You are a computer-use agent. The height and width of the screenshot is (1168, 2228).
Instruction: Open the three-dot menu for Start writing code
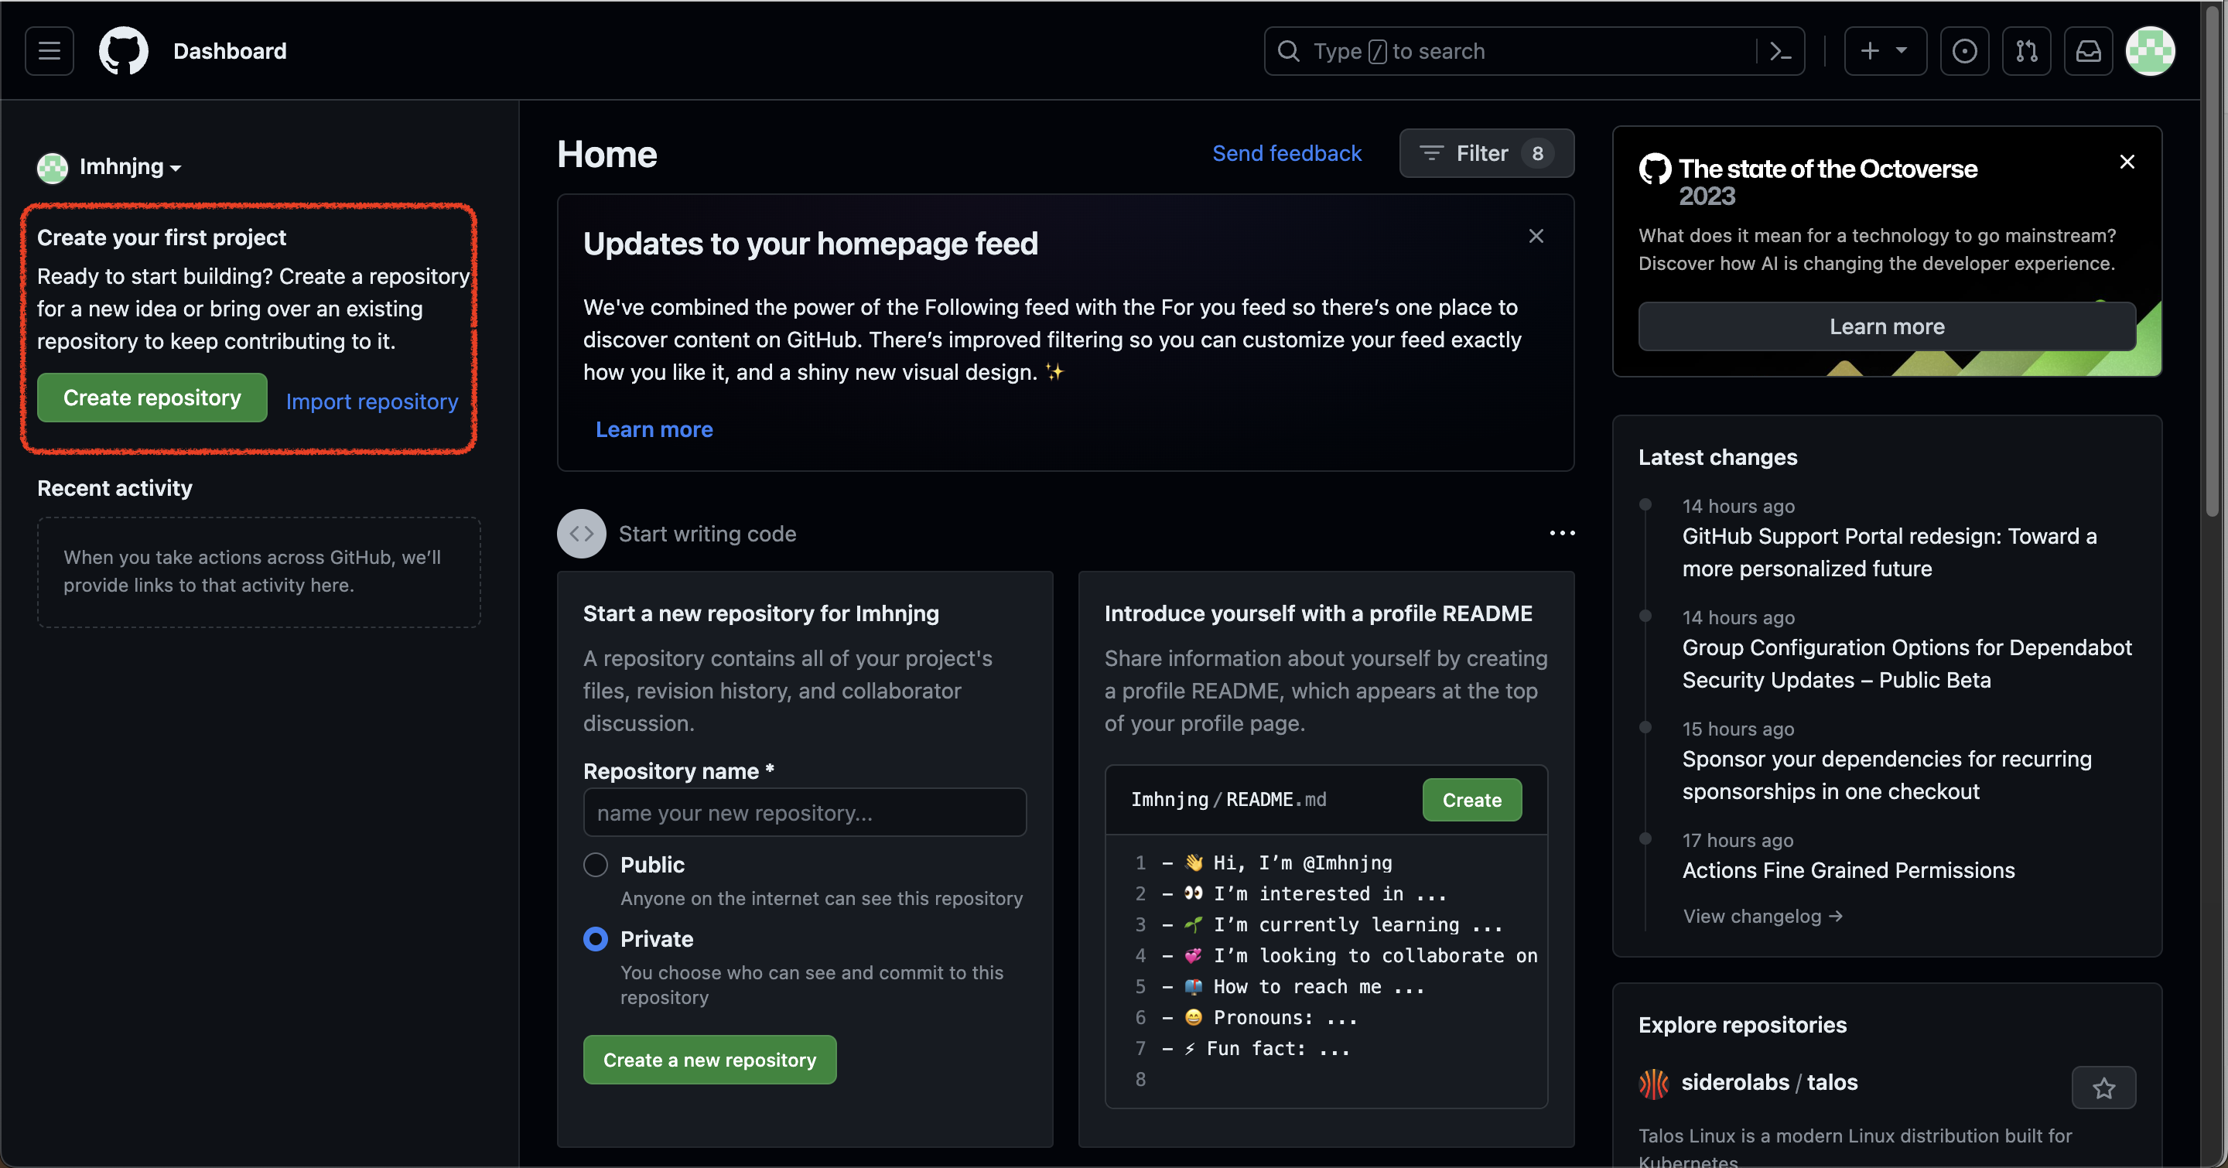pyautogui.click(x=1562, y=532)
